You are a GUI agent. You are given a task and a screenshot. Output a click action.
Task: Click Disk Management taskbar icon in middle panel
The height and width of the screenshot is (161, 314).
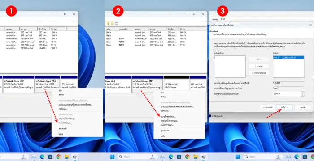pos(204,157)
